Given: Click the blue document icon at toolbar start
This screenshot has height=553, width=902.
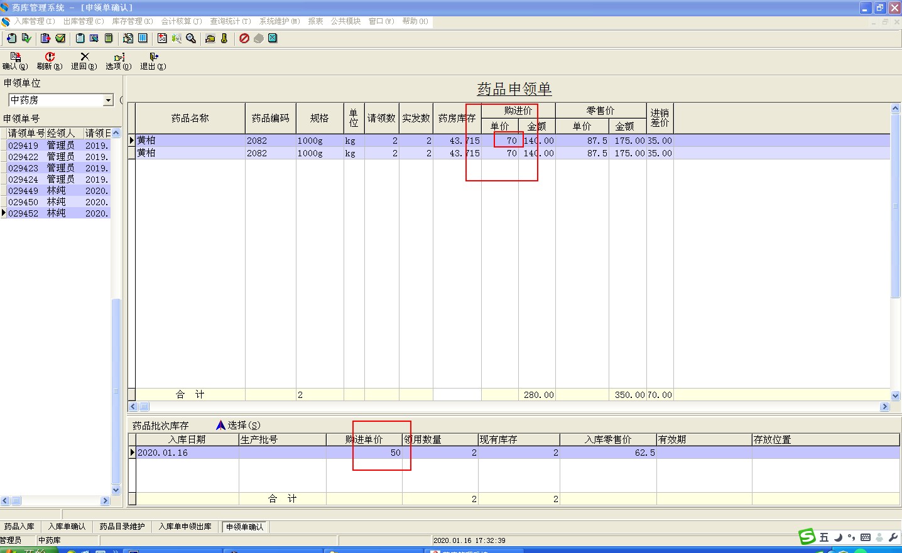Looking at the screenshot, I should [11, 38].
